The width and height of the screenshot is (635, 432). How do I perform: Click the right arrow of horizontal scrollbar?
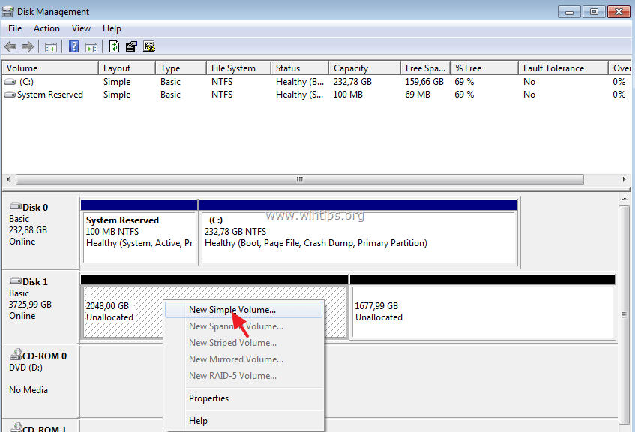(624, 179)
